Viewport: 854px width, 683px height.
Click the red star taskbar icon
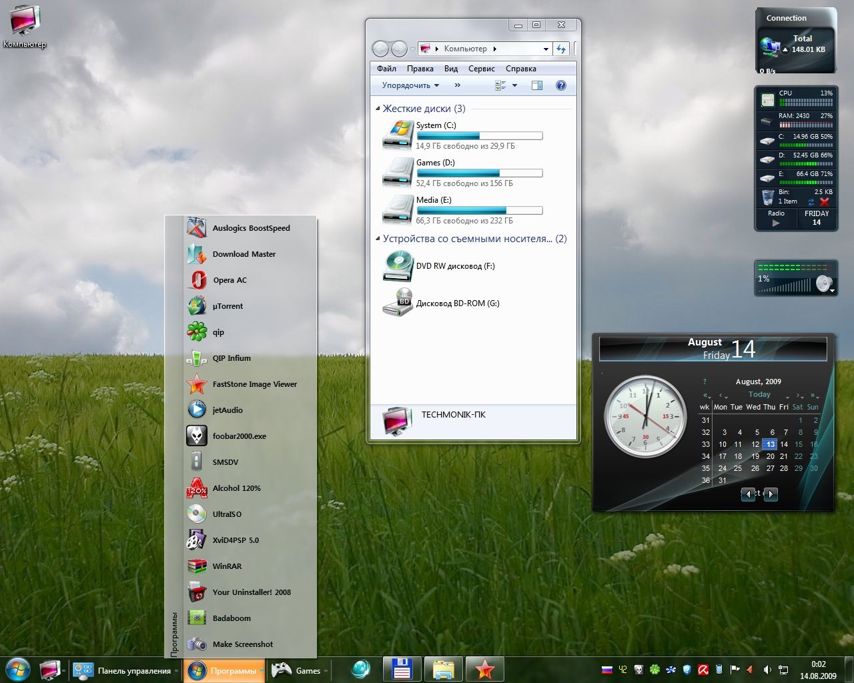pyautogui.click(x=484, y=670)
